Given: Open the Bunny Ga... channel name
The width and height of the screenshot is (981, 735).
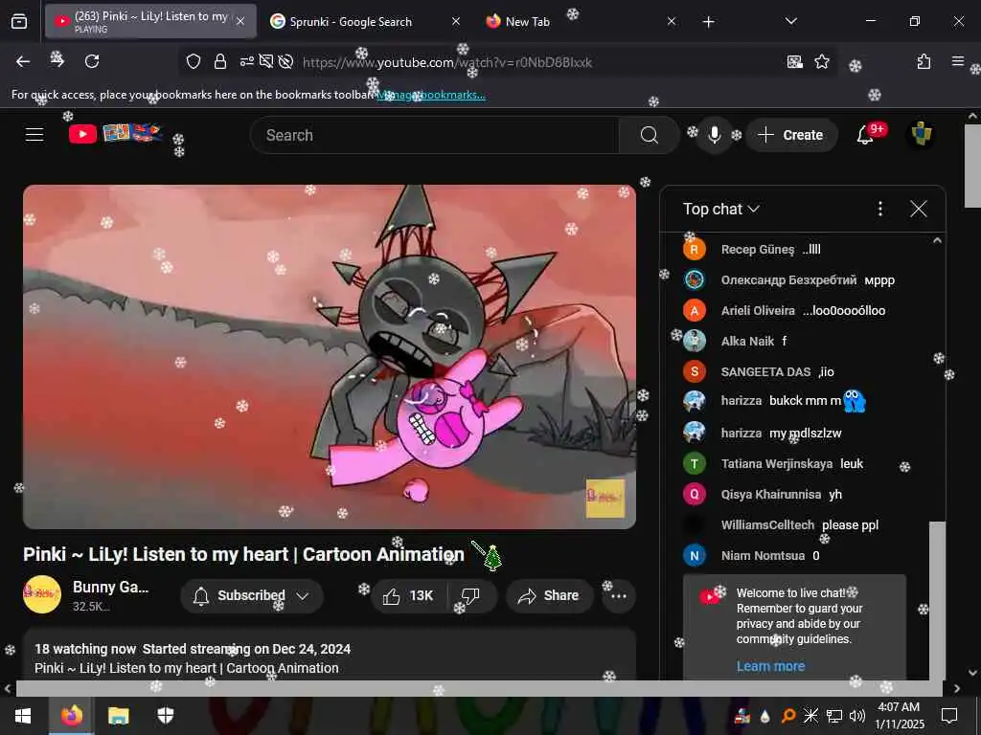Looking at the screenshot, I should [x=111, y=587].
